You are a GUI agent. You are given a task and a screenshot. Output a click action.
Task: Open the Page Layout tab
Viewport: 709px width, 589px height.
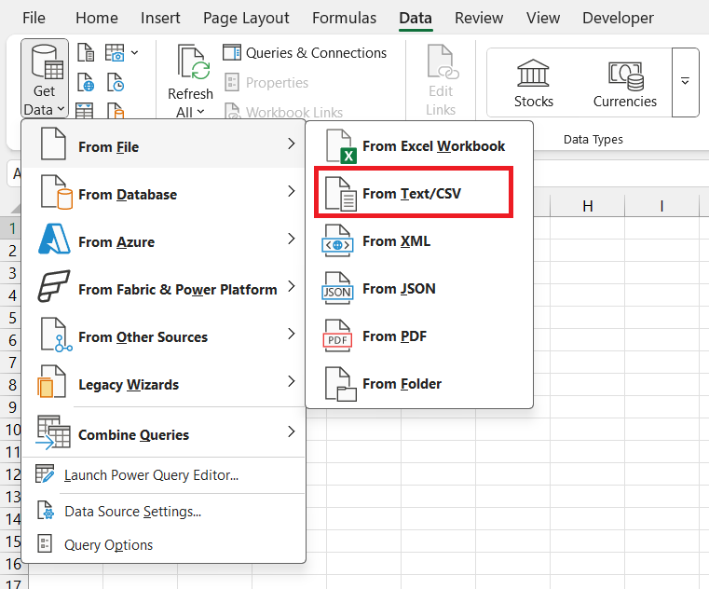pos(246,18)
